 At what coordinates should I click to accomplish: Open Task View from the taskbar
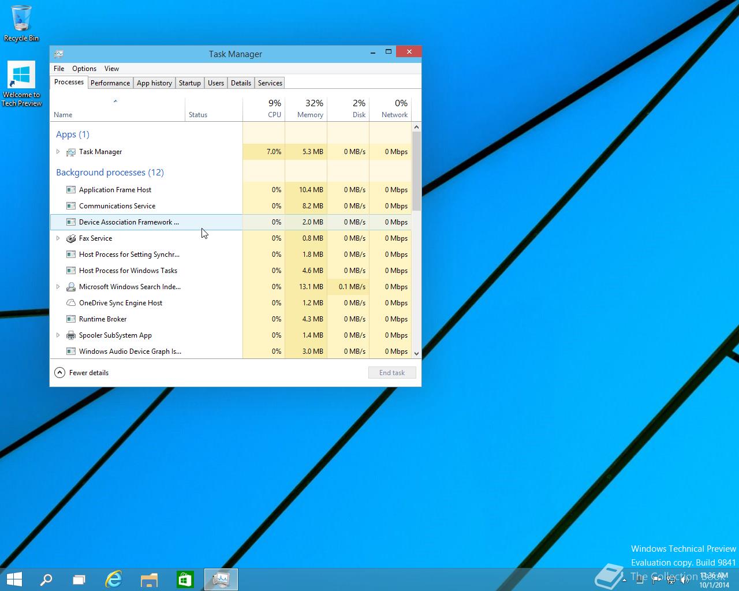point(79,579)
